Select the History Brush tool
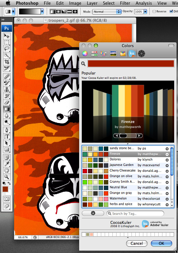 point(6,96)
